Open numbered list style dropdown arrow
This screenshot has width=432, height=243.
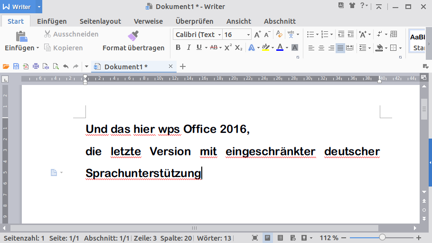331,35
